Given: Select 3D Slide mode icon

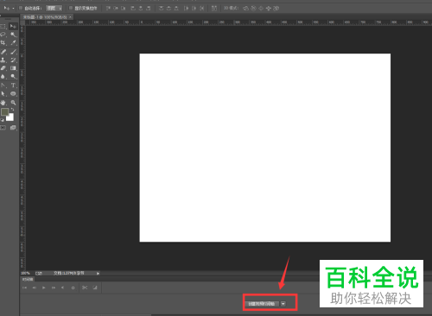Looking at the screenshot, I should pyautogui.click(x=269, y=9).
